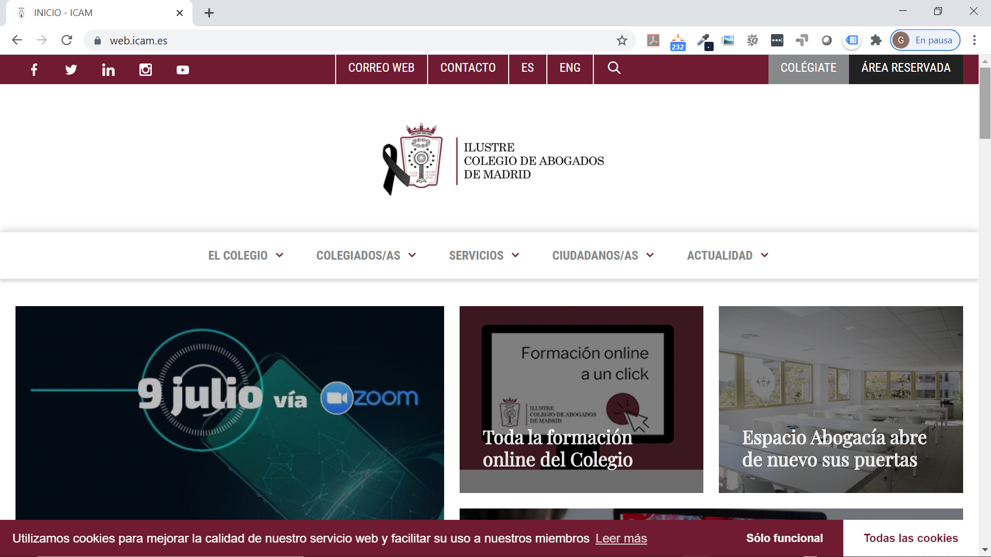Image resolution: width=991 pixels, height=557 pixels.
Task: Click the page vertical scrollbar thumb
Action: point(985,103)
